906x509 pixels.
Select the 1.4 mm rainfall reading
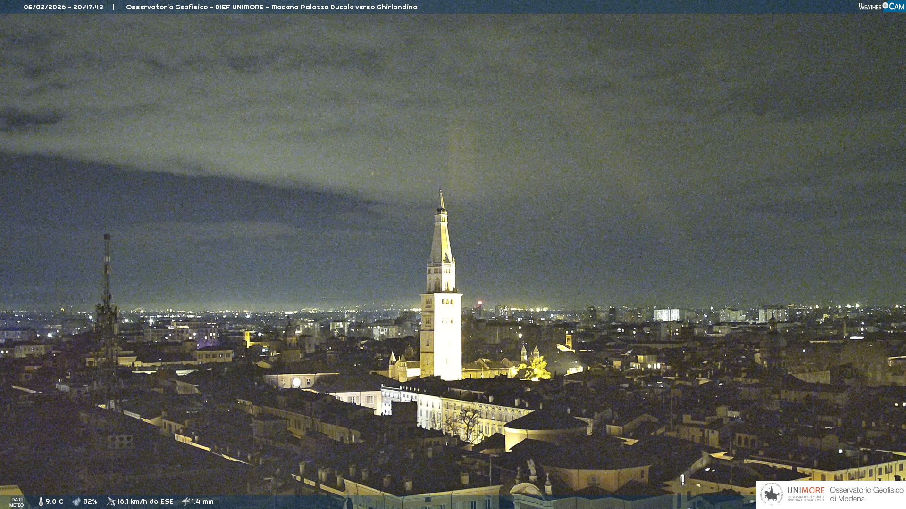click(x=202, y=501)
